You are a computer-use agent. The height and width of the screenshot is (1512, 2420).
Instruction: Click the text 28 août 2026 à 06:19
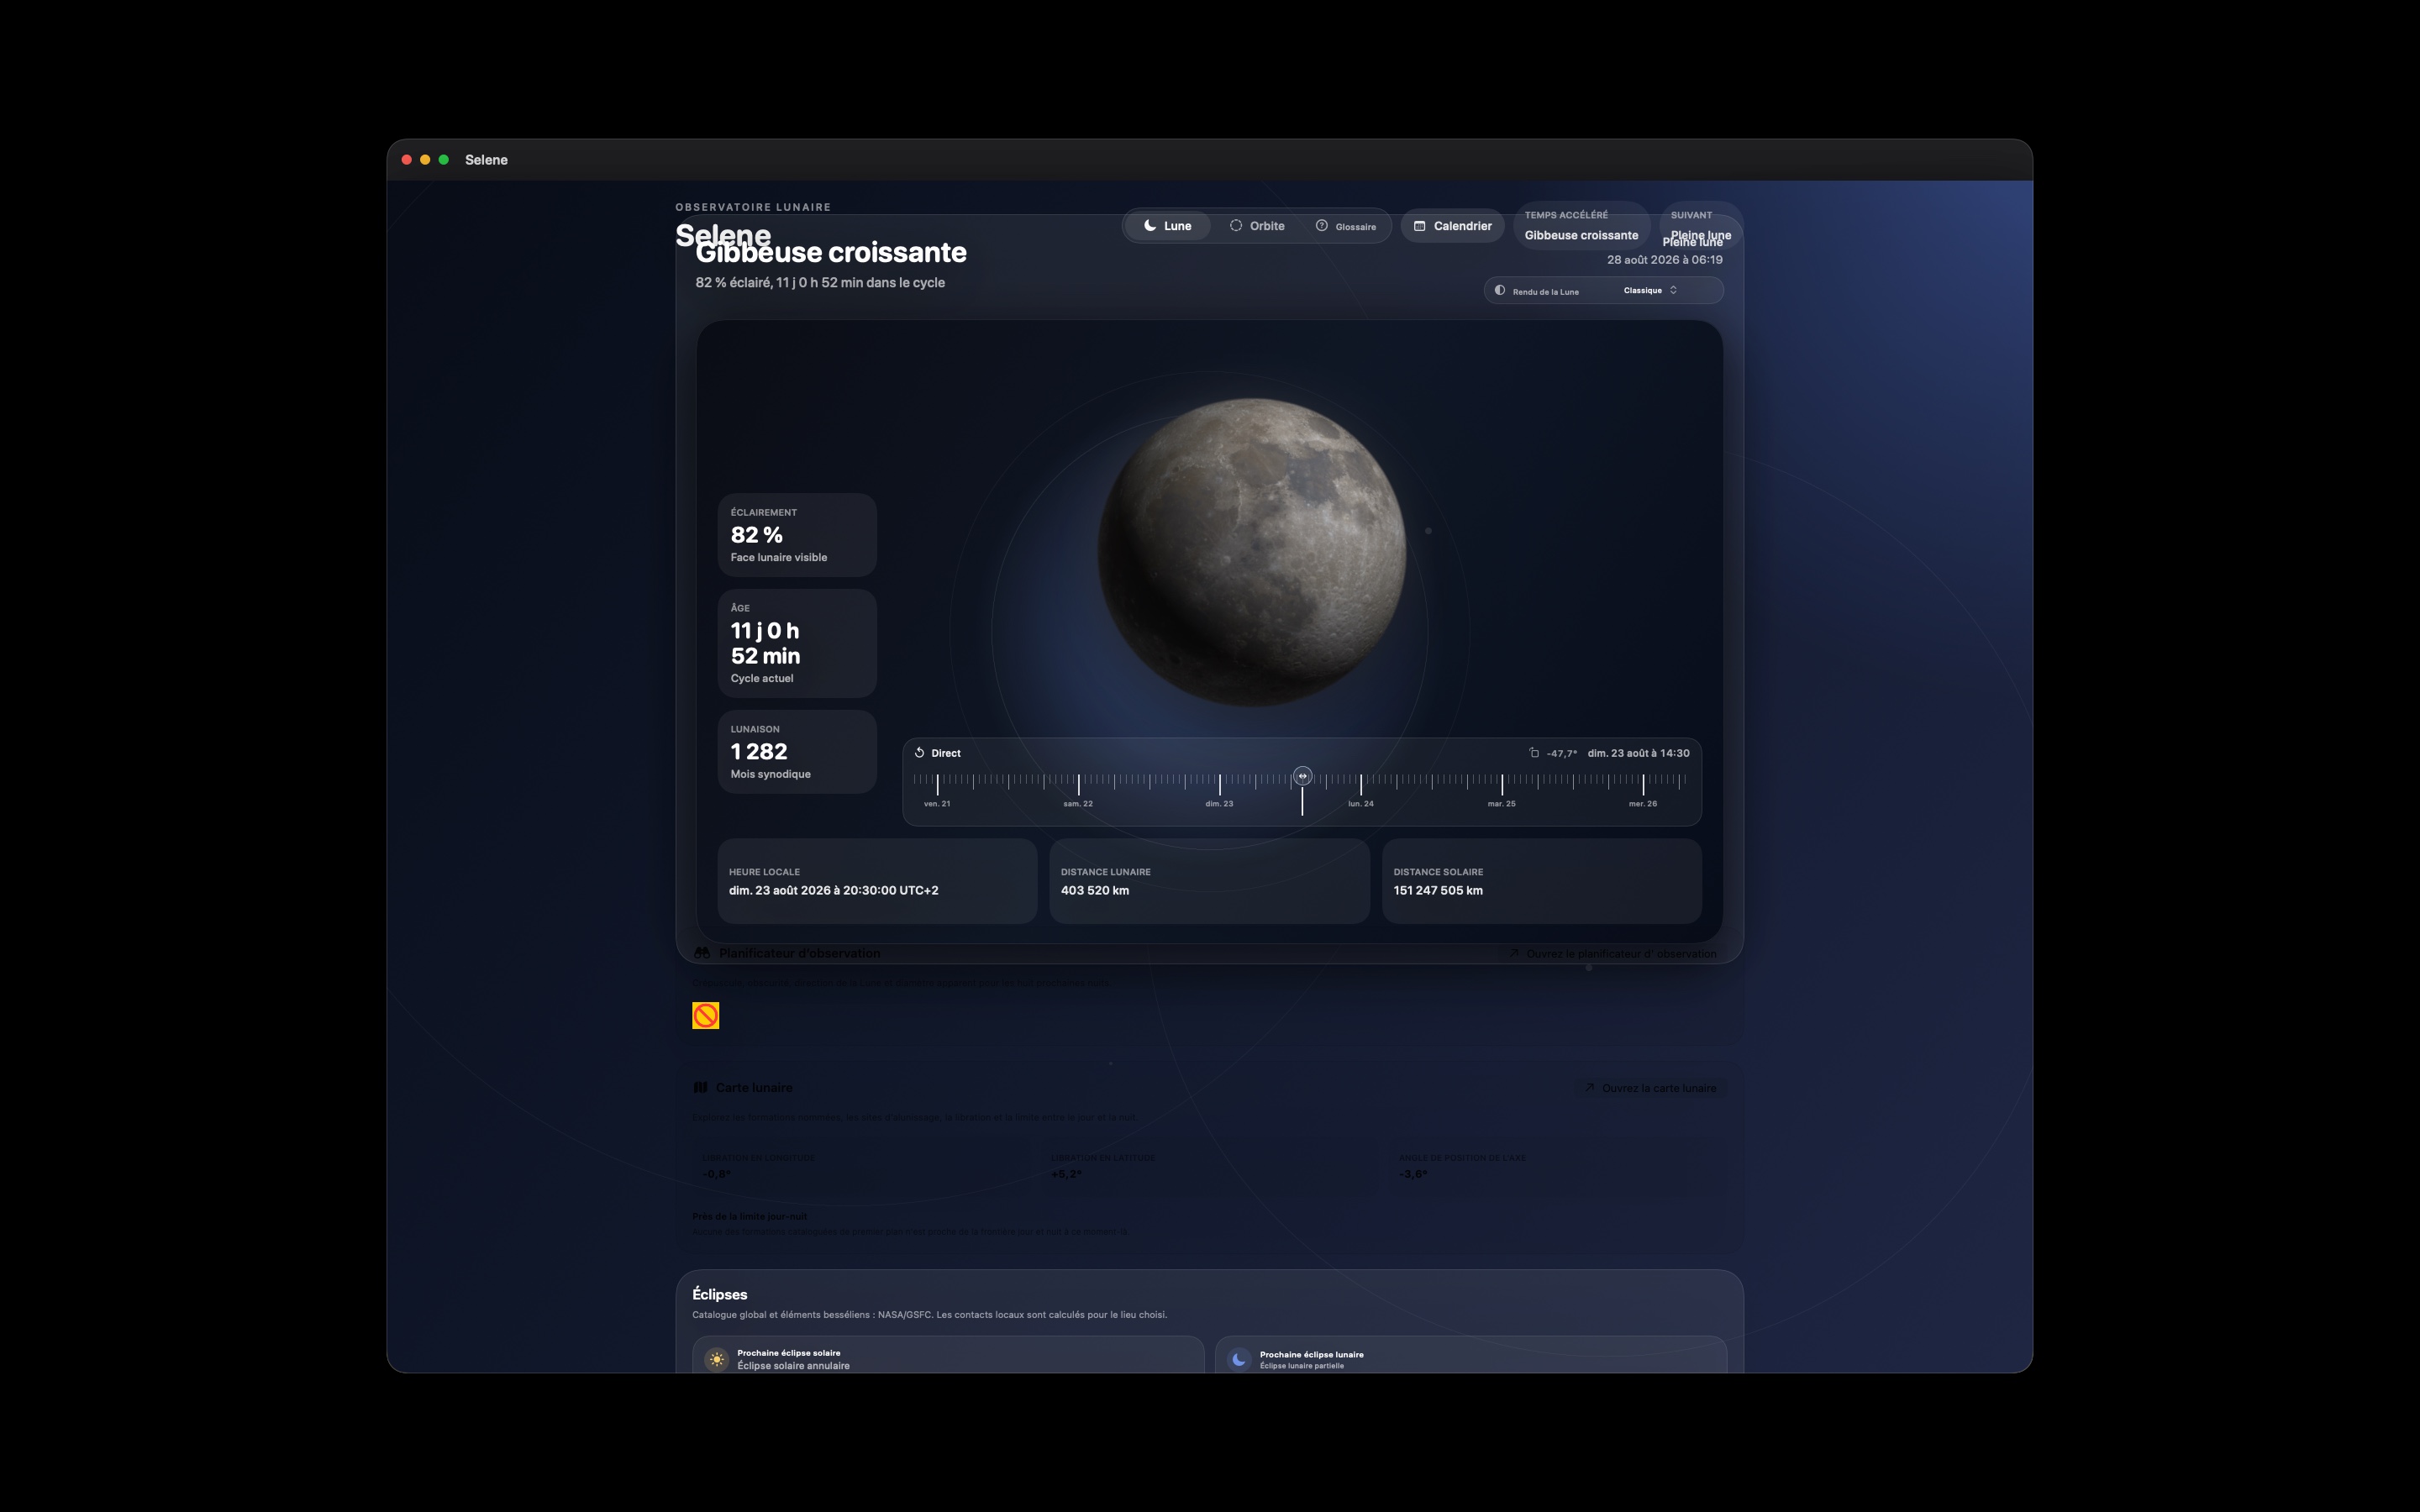click(1664, 260)
